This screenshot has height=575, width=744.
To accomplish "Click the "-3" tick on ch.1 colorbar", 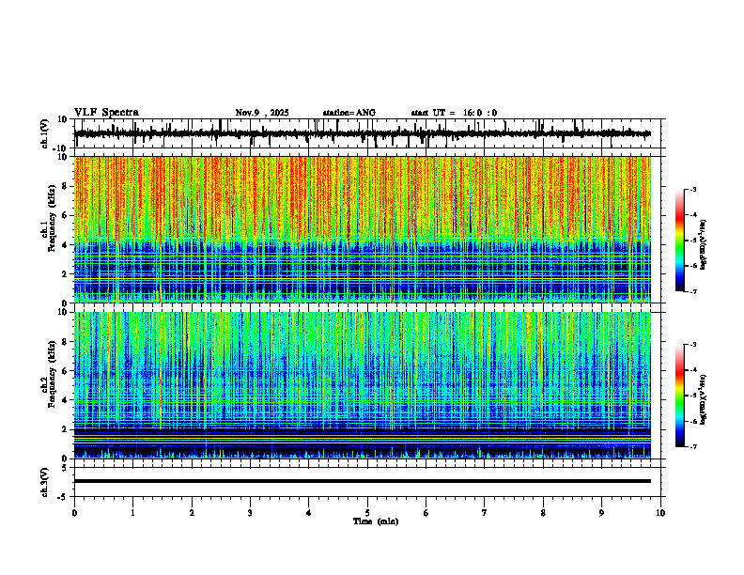I will [693, 189].
